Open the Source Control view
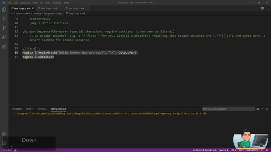Viewport: 271px width, 152px height. click(4, 28)
